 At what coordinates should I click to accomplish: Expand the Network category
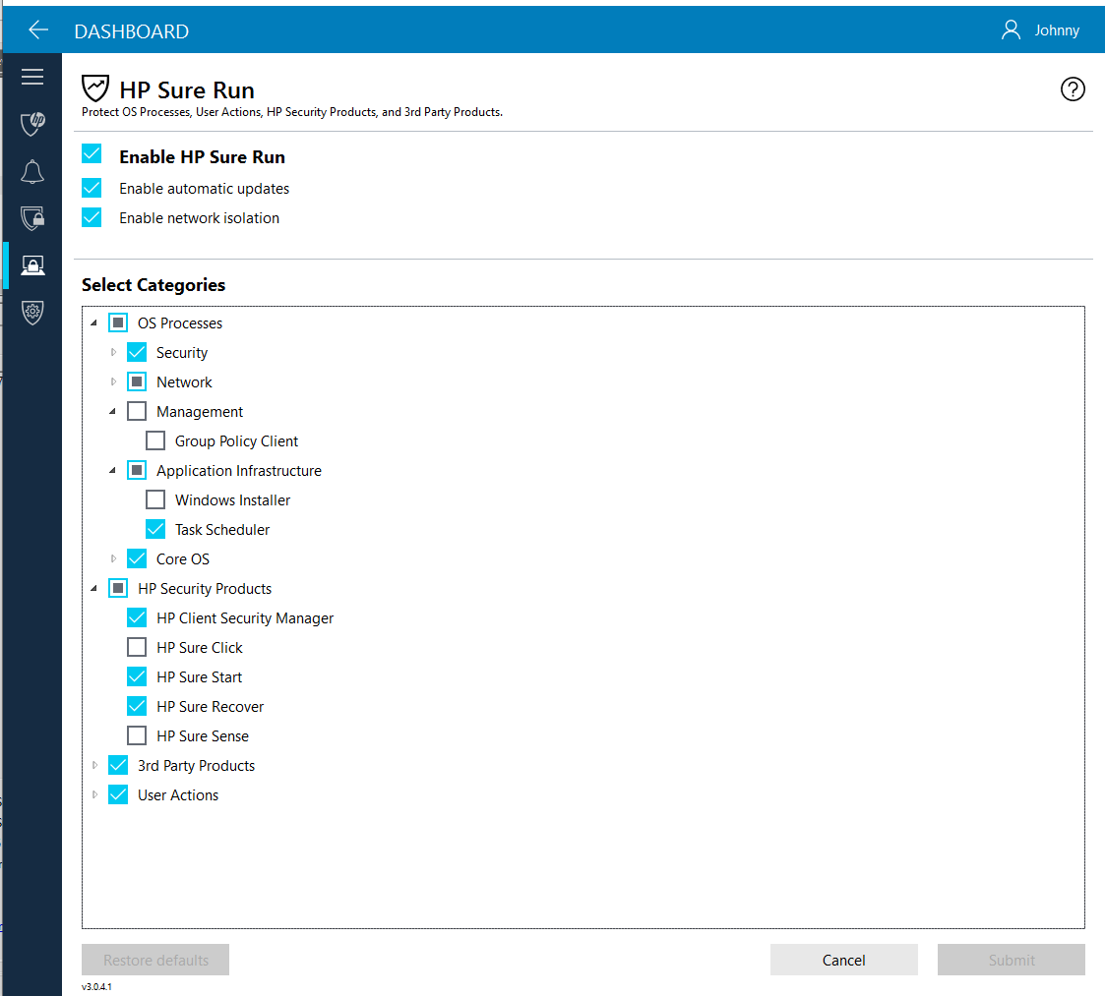112,381
